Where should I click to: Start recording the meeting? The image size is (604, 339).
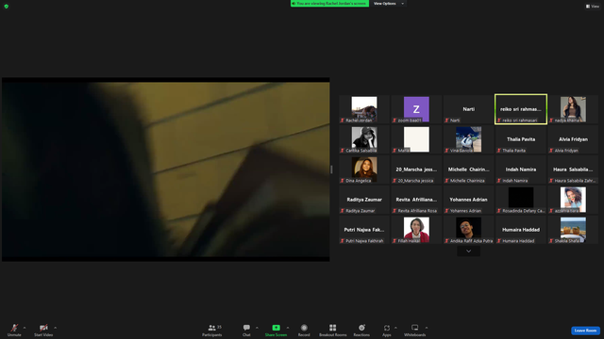tap(304, 330)
